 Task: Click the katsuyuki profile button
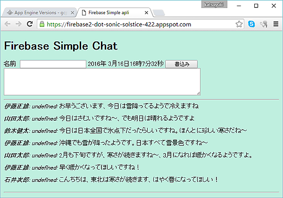pyautogui.click(x=214, y=5)
